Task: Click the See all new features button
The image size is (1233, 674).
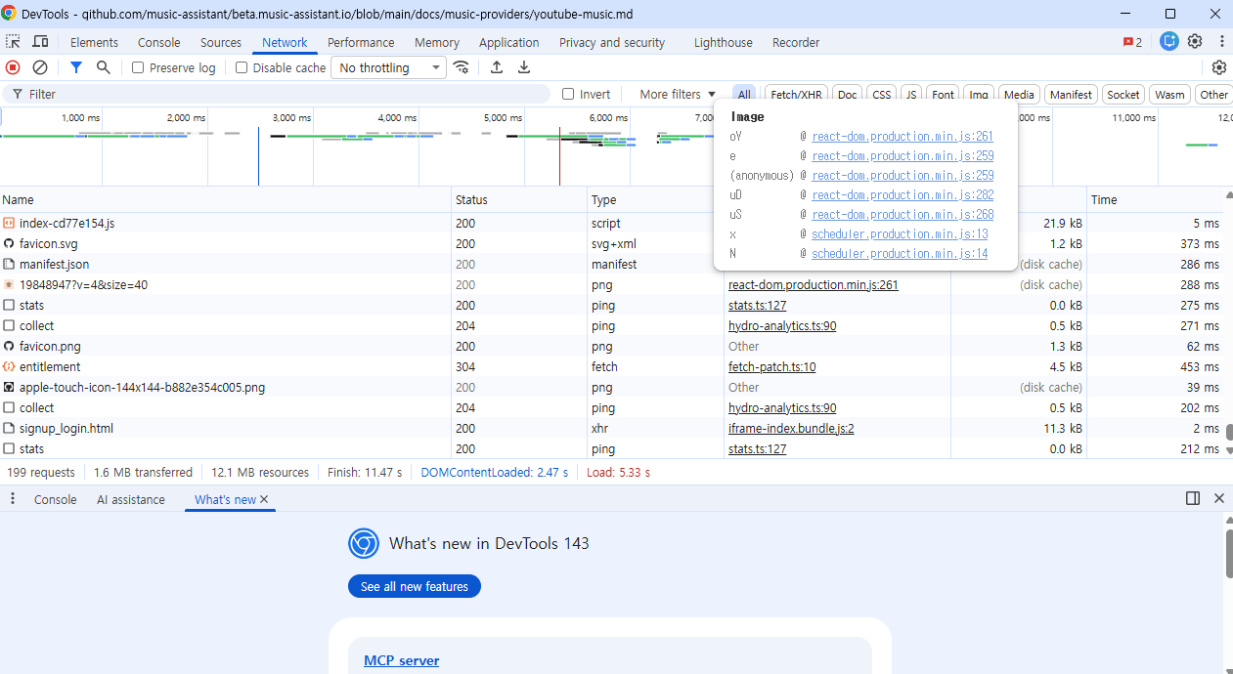Action: [x=415, y=586]
